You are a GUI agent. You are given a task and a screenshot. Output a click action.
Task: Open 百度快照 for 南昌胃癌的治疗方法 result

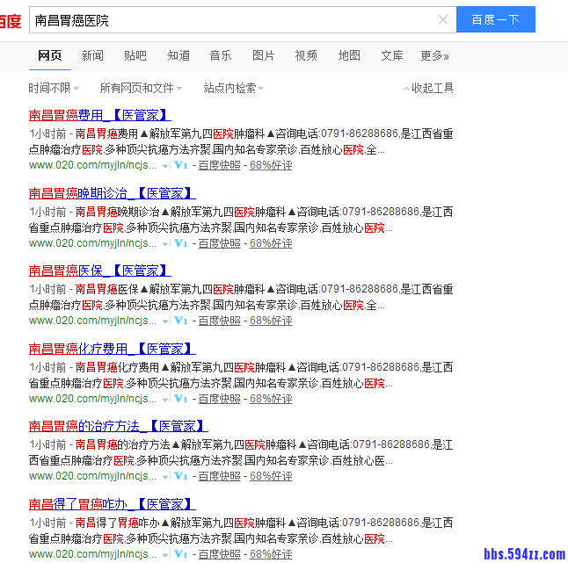click(220, 476)
